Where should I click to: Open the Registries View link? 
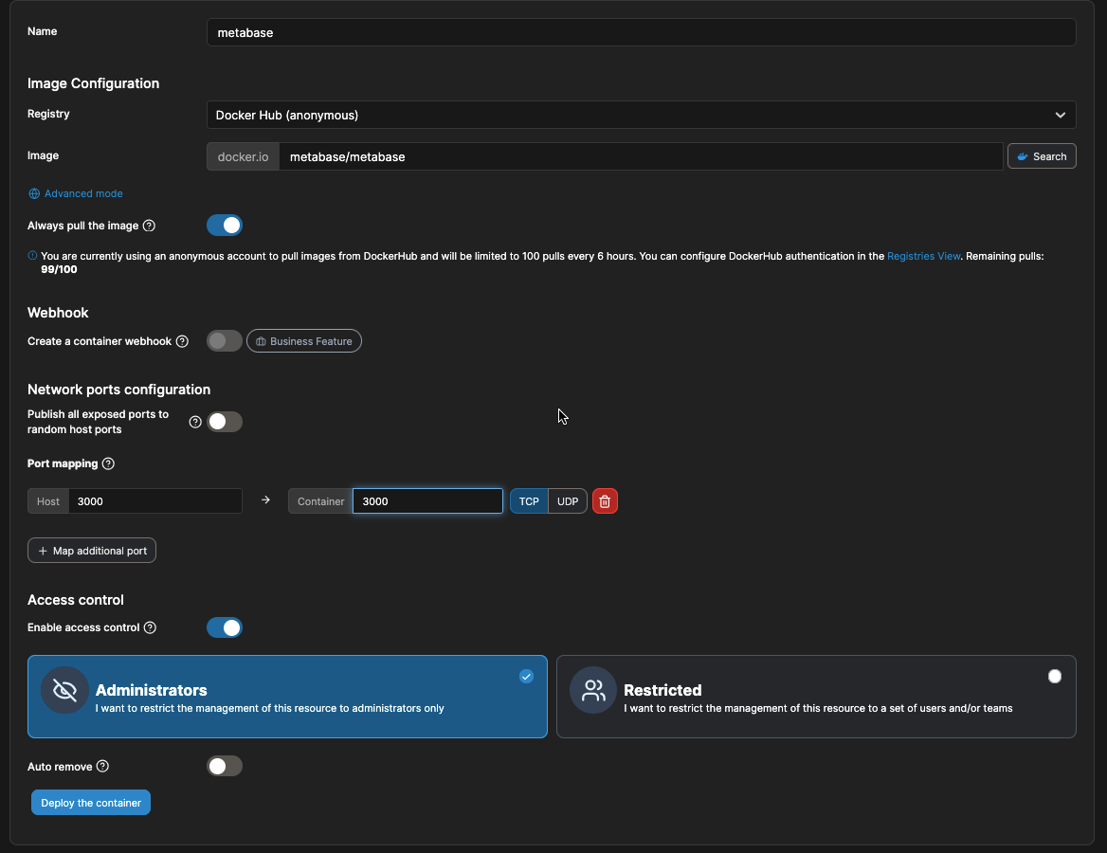923,256
